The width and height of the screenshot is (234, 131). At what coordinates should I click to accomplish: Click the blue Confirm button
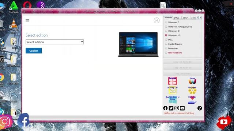pyautogui.click(x=34, y=51)
